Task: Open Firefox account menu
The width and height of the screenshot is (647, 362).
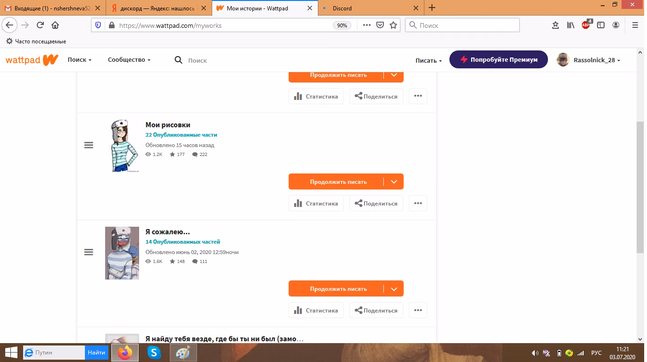Action: tap(616, 25)
